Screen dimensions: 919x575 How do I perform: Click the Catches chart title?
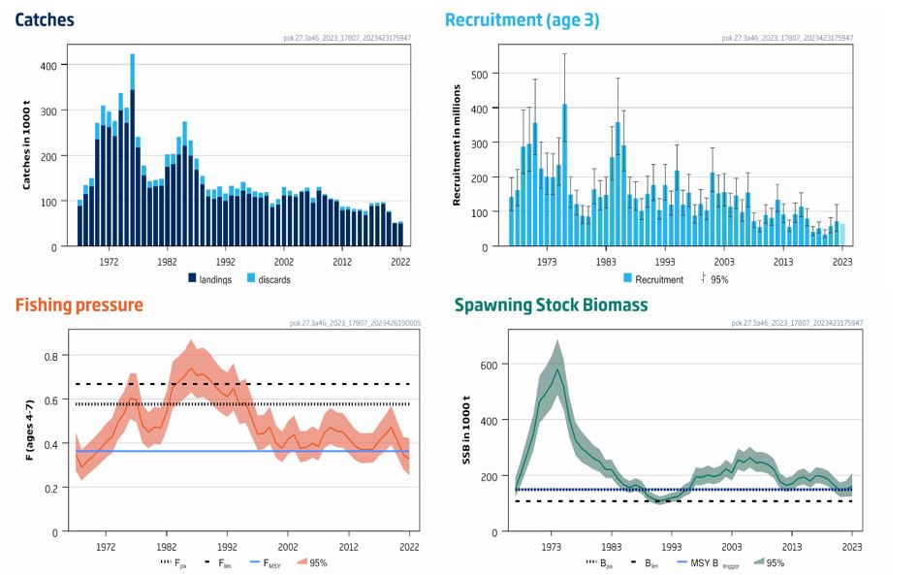[x=45, y=20]
